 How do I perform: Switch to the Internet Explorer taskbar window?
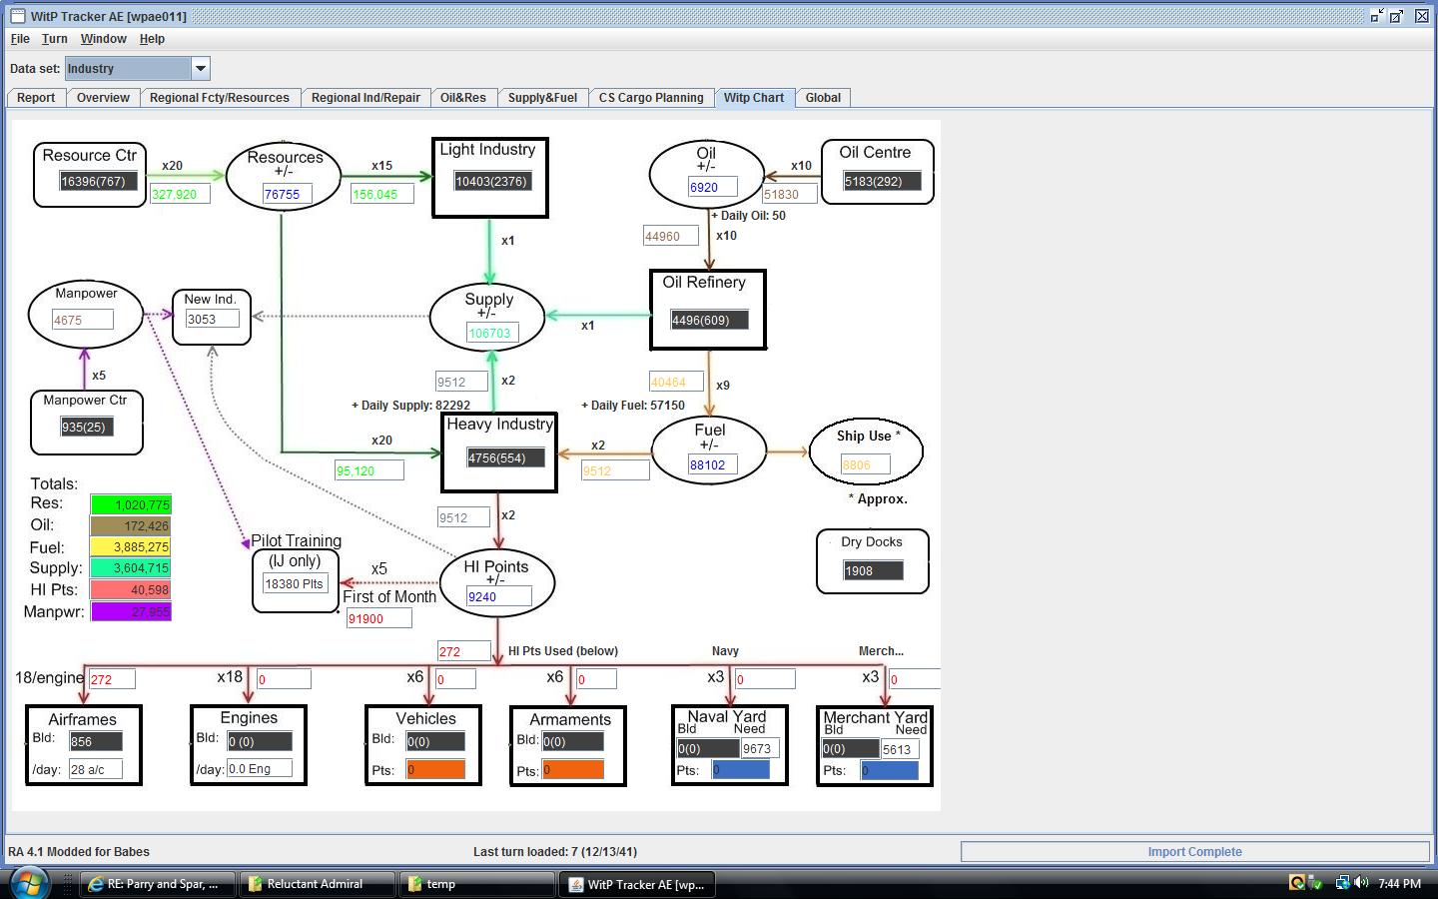158,884
